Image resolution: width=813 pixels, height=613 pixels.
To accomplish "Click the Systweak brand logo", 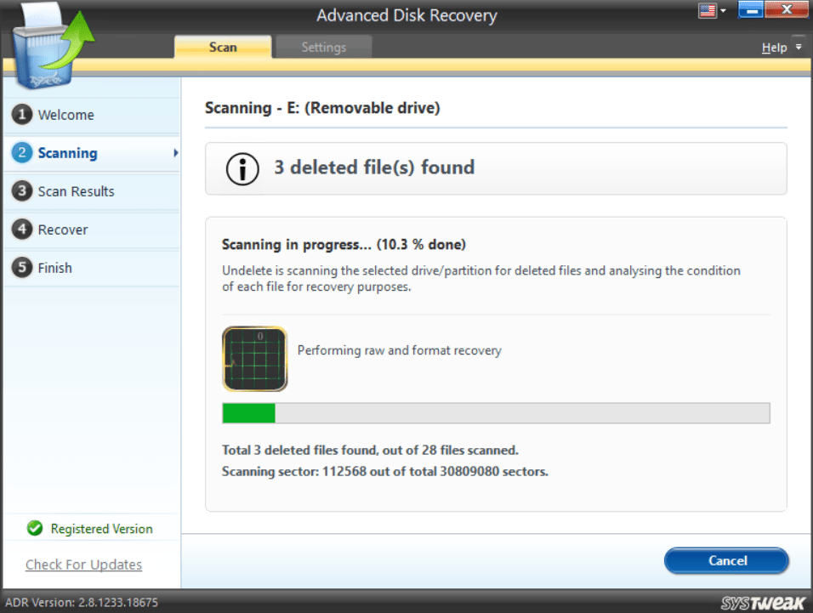I will pos(762,603).
